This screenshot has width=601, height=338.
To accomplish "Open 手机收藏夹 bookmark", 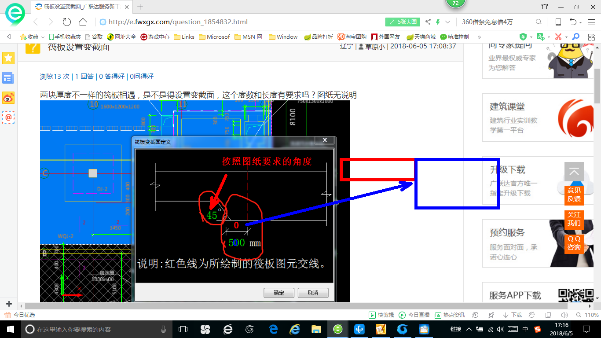I will [x=65, y=37].
